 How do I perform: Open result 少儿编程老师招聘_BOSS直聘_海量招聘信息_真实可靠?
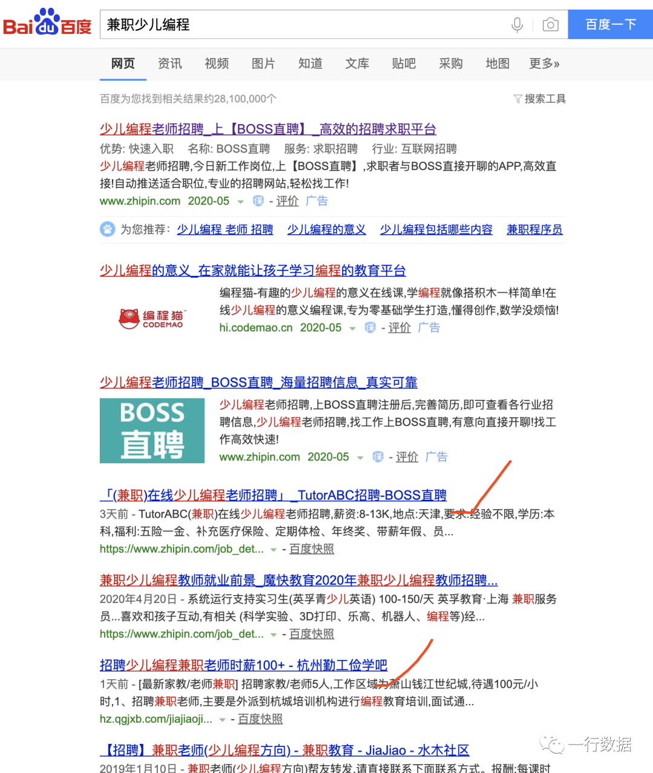(259, 382)
